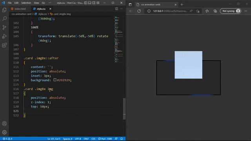Toggle the primary sidebar layout icon
The width and height of the screenshot is (251, 141).
click(86, 3)
